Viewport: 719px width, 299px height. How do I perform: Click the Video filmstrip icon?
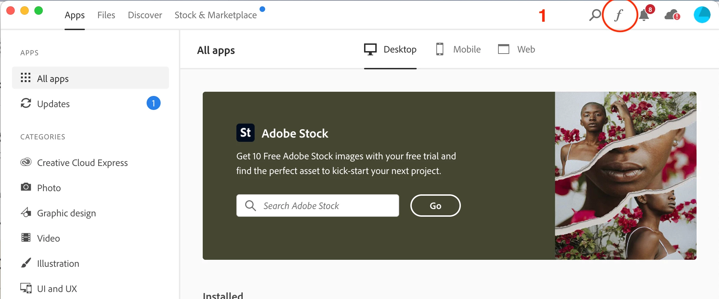(26, 237)
